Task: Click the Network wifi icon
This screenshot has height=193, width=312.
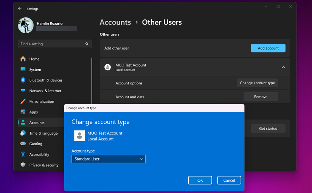Action: coord(23,90)
